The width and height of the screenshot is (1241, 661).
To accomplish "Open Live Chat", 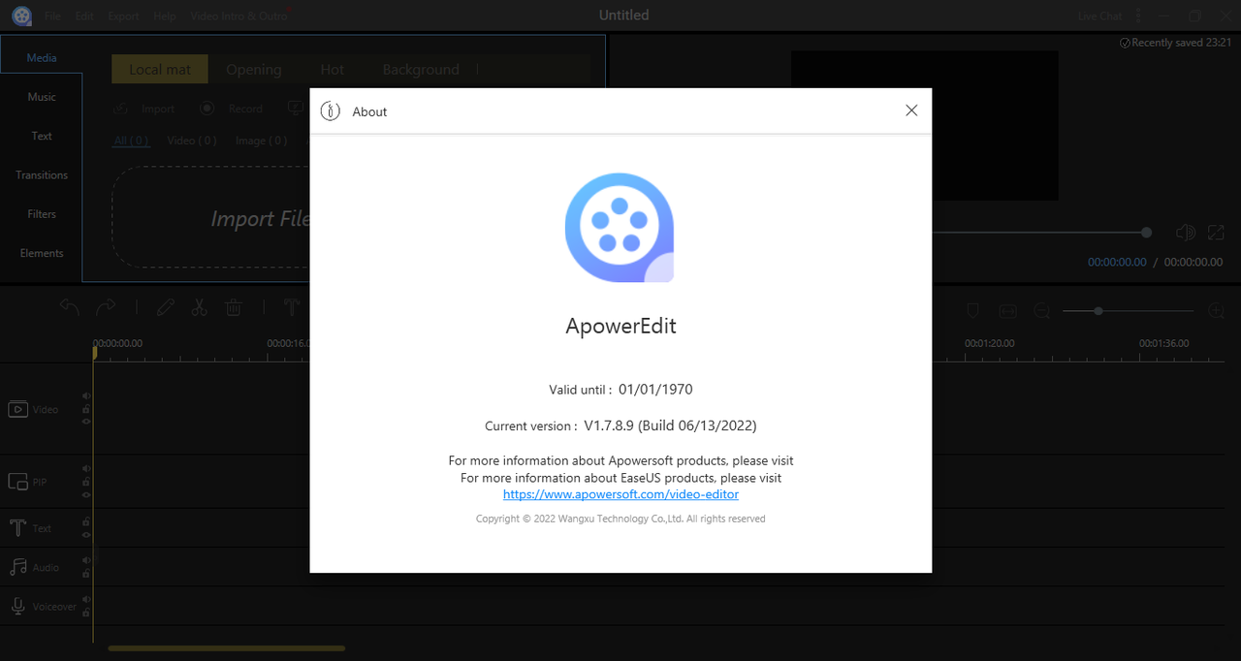I will 1099,16.
